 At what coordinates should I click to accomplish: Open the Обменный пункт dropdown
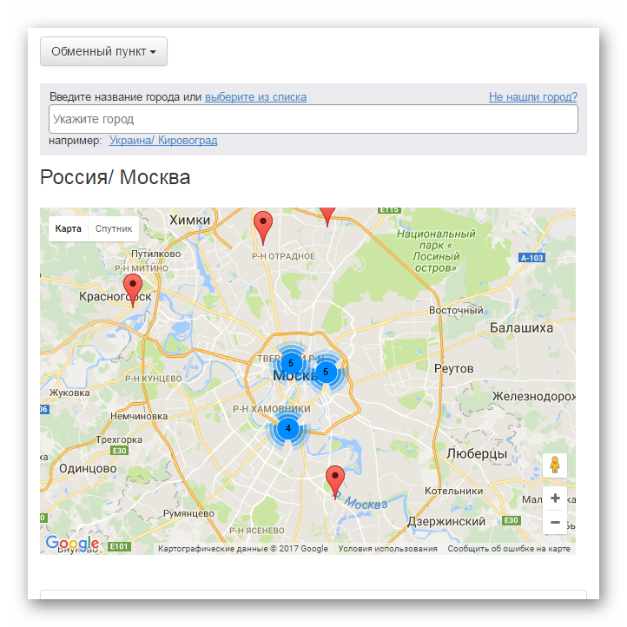pyautogui.click(x=103, y=51)
